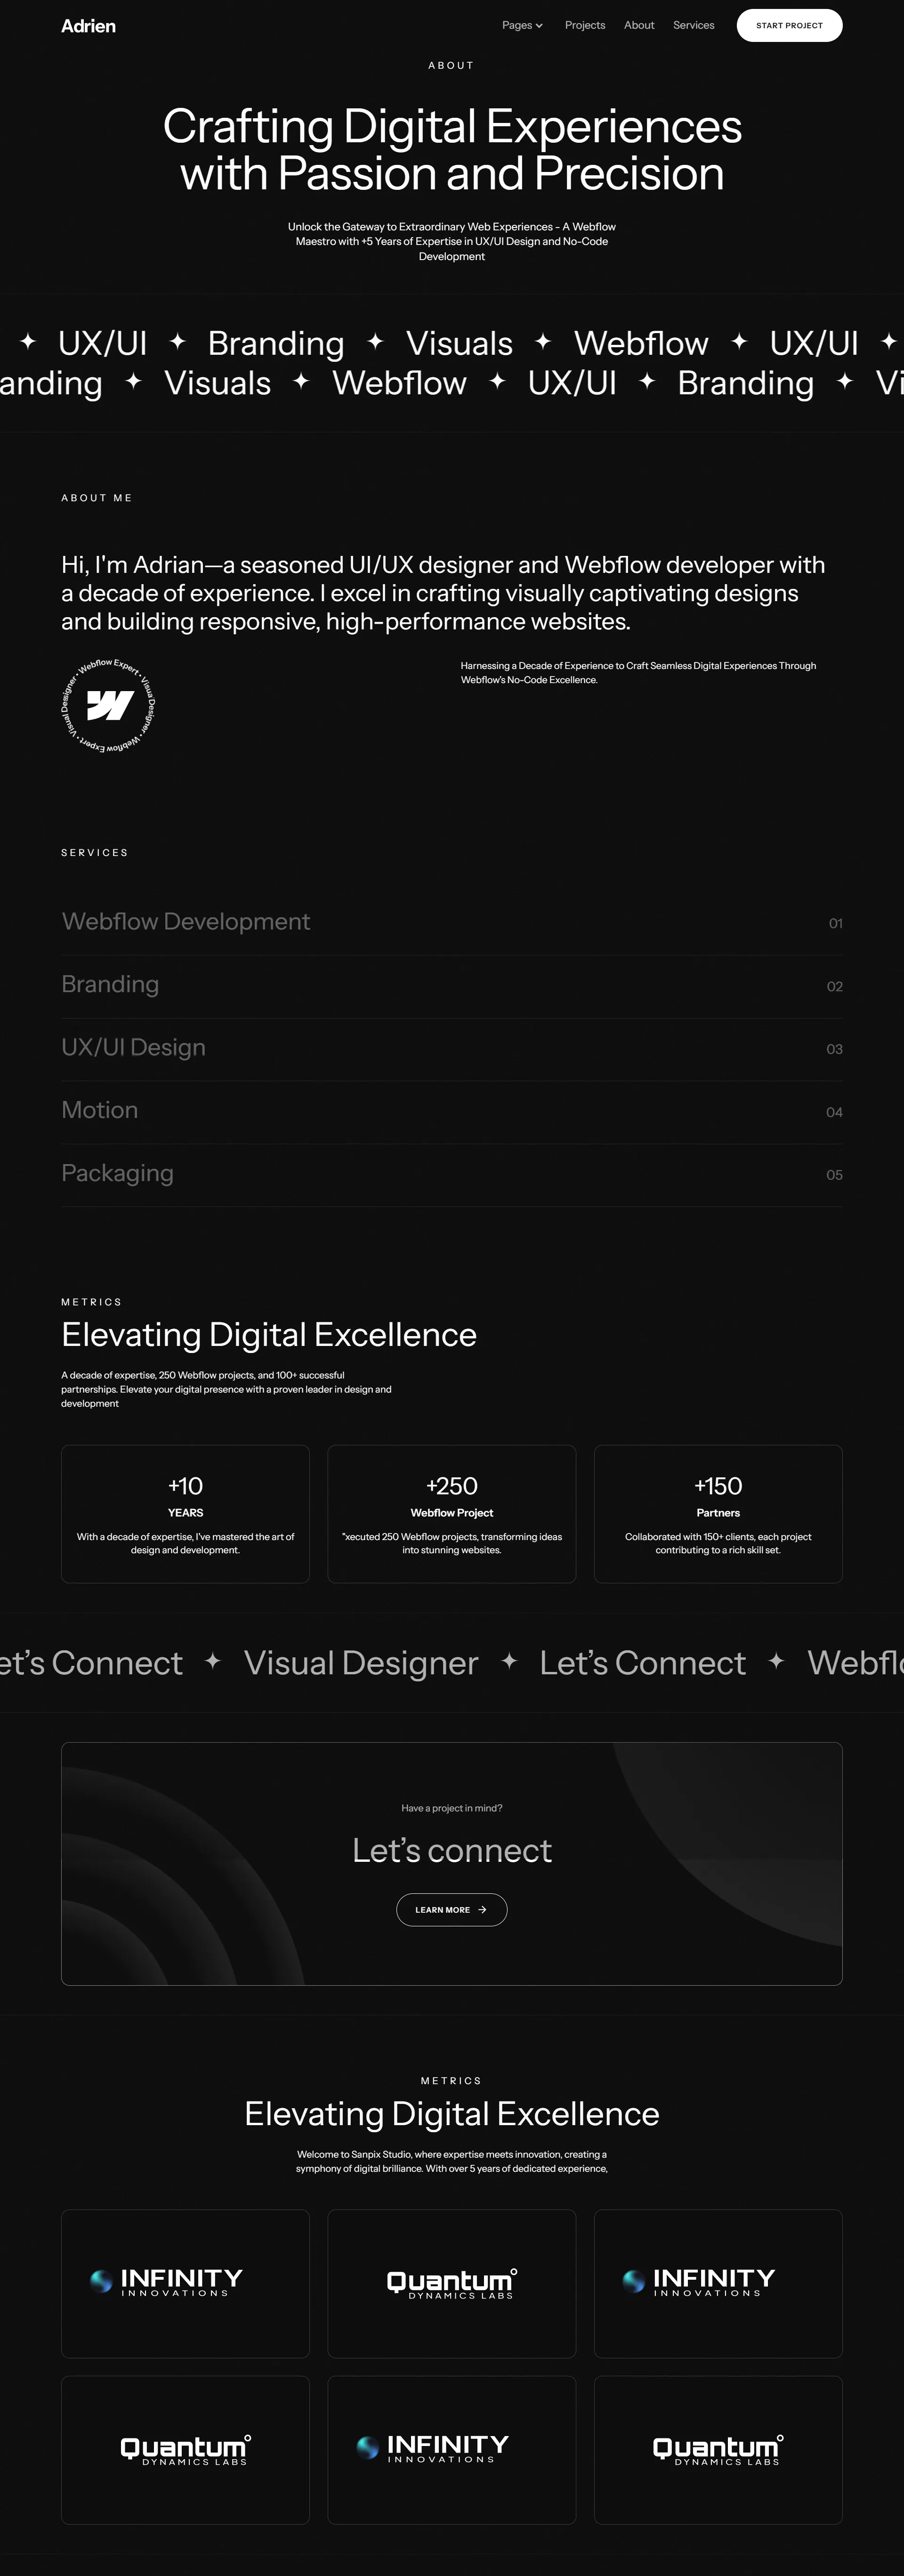
Task: Select the +10 Years metric card
Action: [186, 1514]
